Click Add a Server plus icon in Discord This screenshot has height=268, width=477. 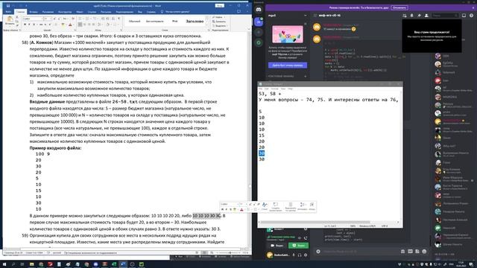(259, 32)
